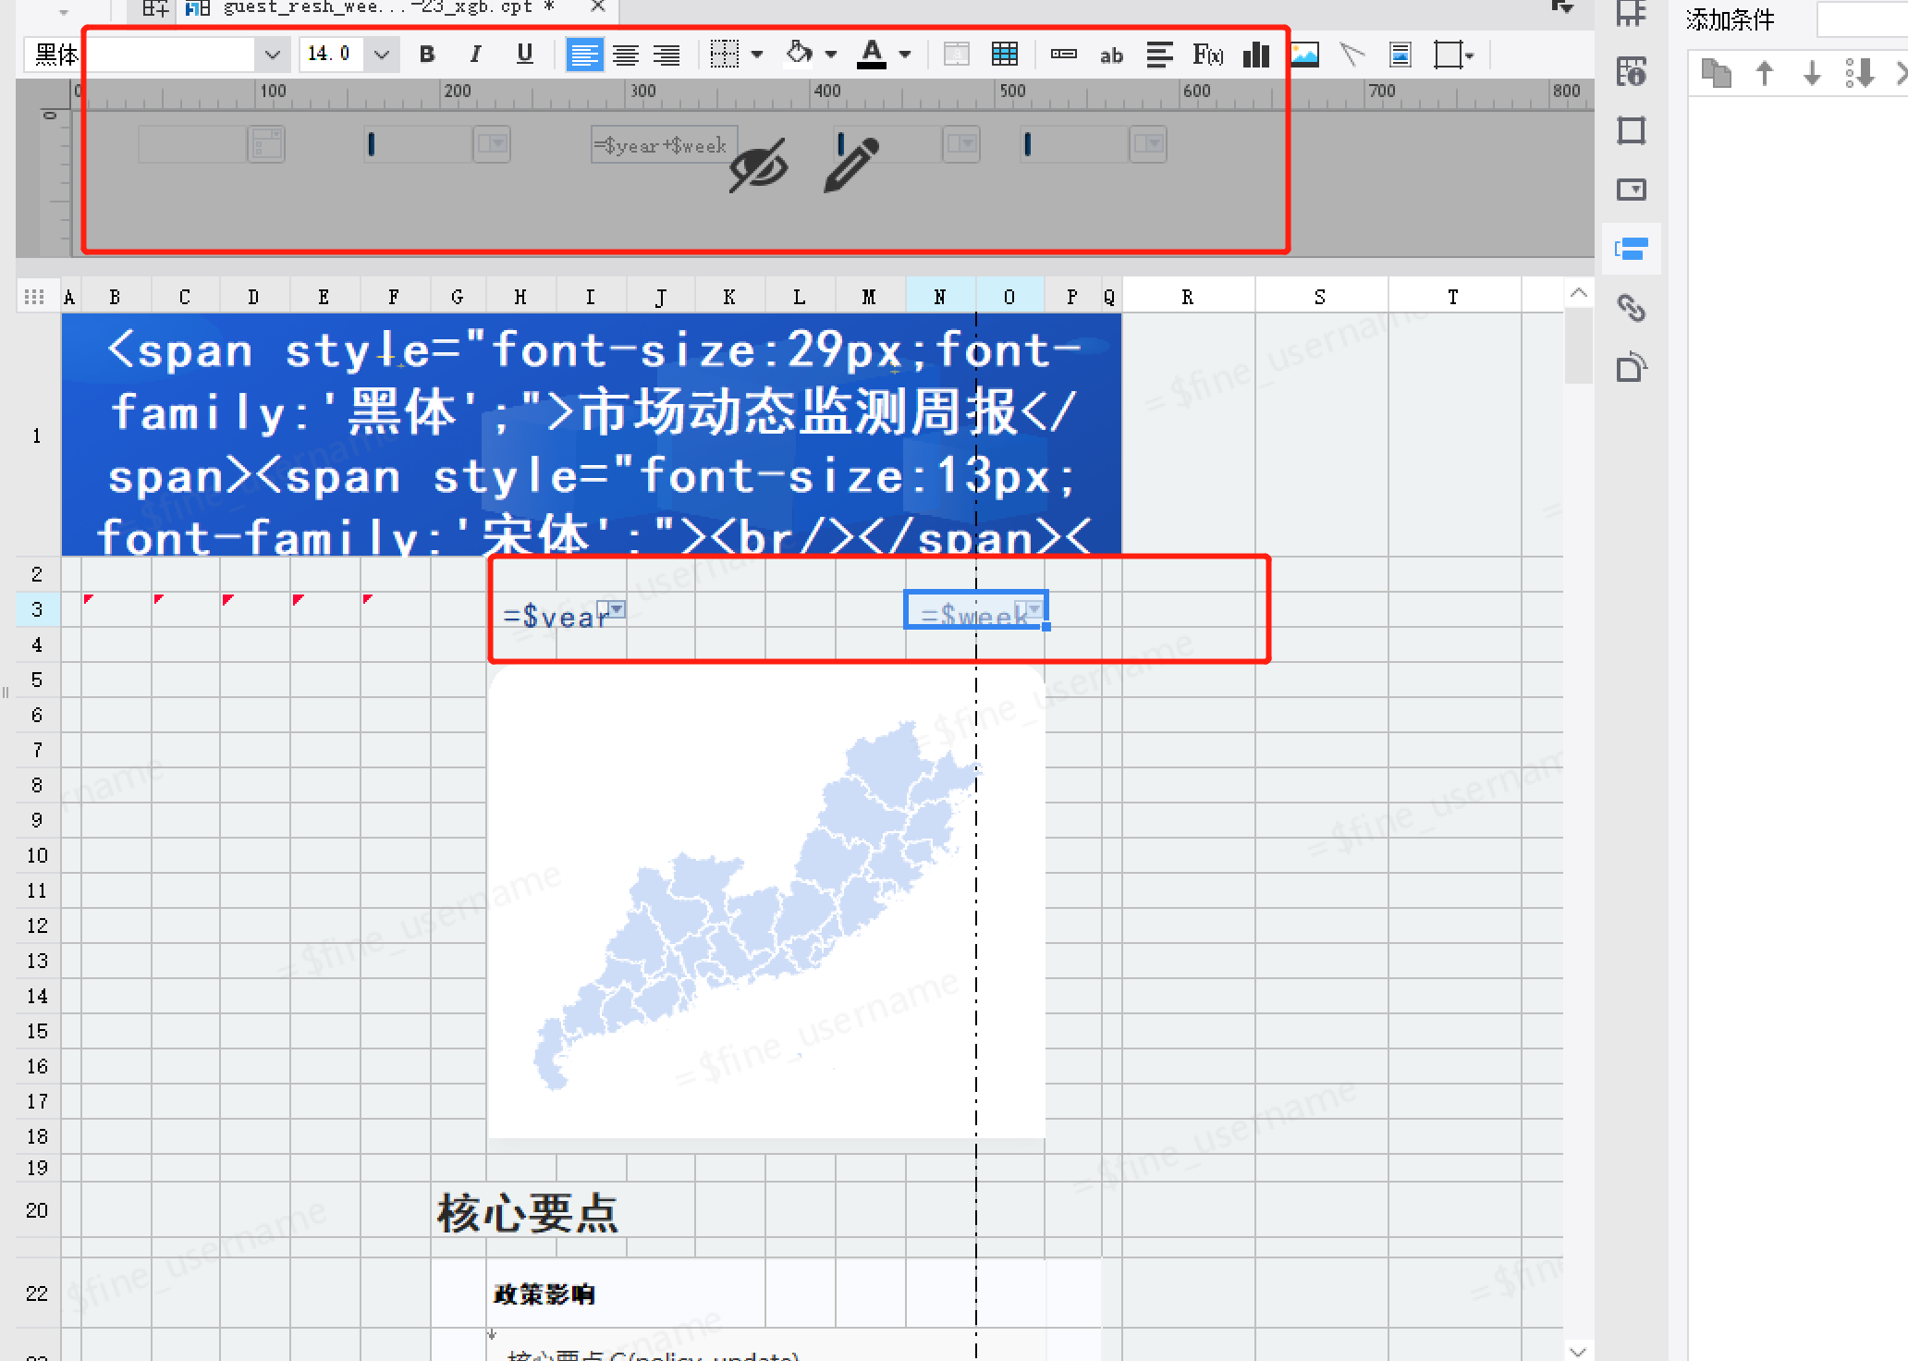The width and height of the screenshot is (1908, 1361).
Task: Open the border style dropdown arrow
Action: tap(757, 55)
